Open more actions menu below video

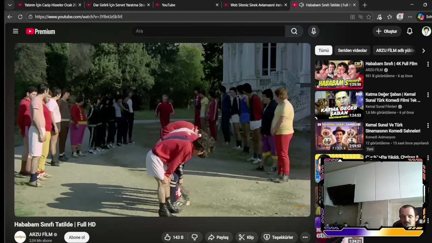pos(305,237)
